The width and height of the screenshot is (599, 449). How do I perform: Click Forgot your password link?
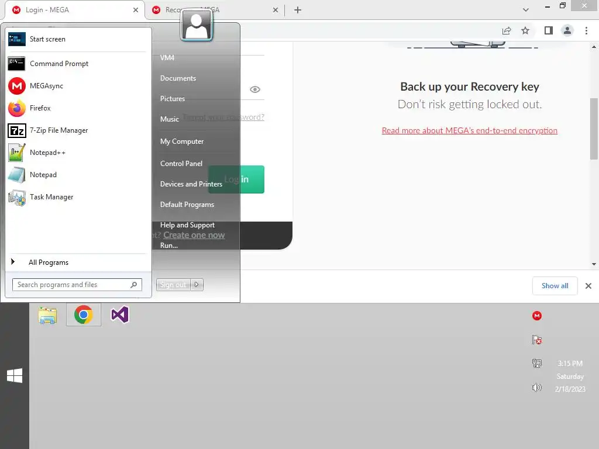pos(223,117)
